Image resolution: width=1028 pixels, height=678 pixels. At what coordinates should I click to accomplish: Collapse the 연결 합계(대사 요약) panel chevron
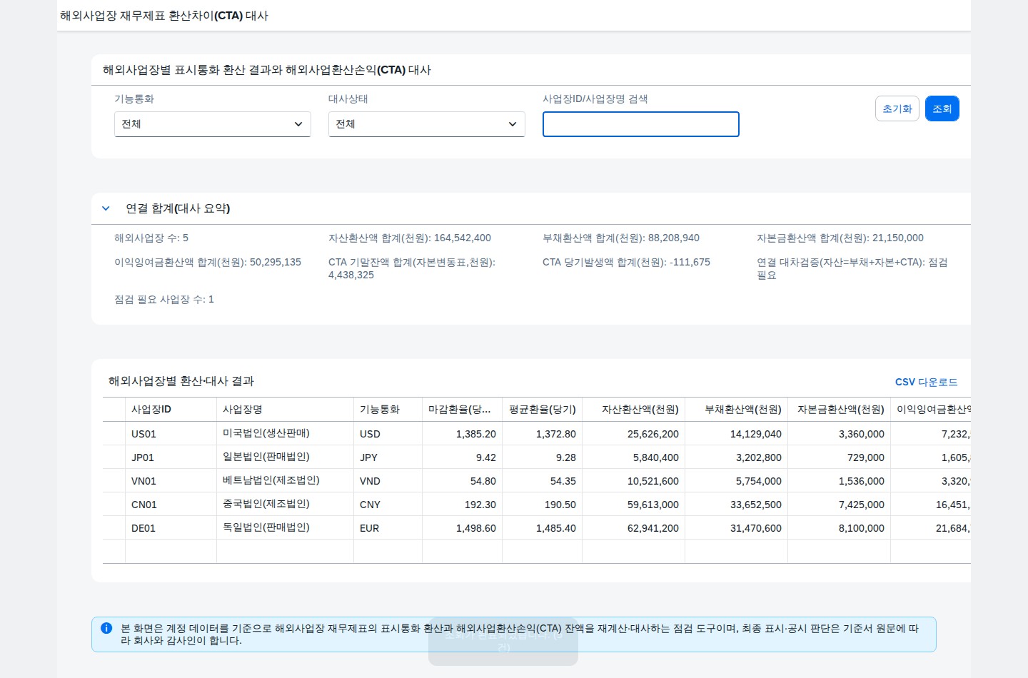[106, 208]
